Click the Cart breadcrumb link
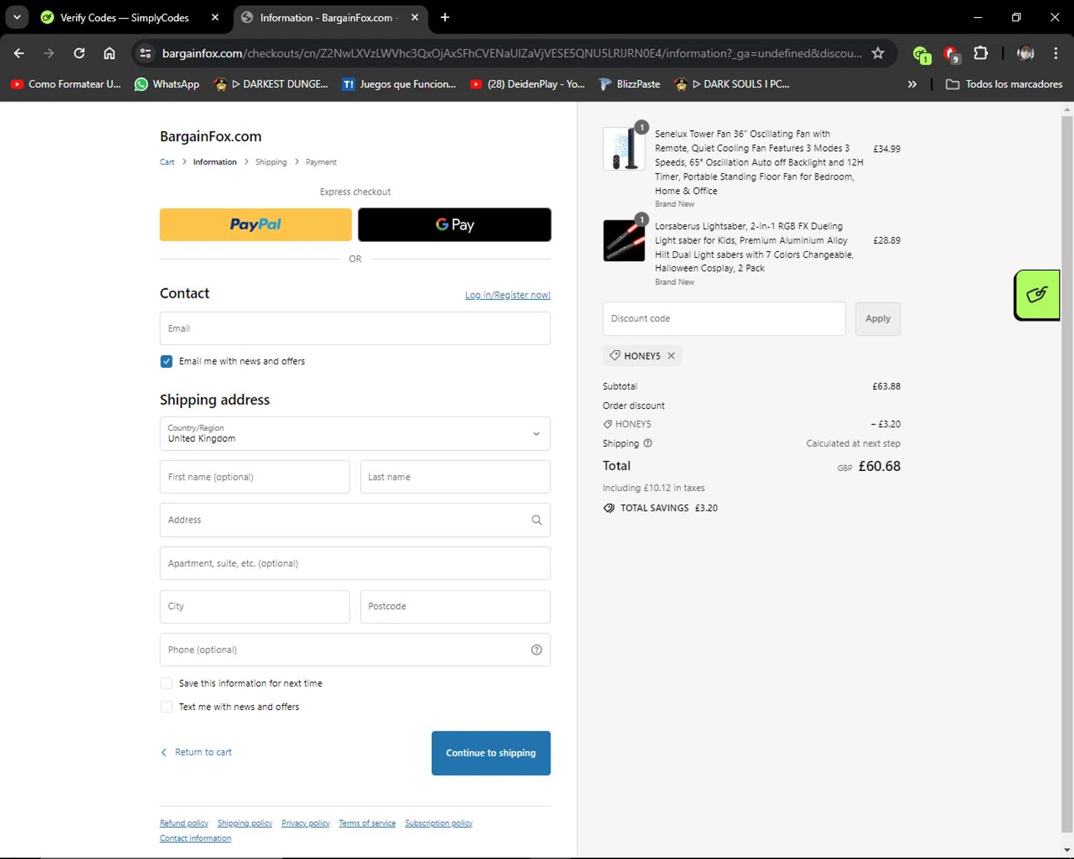The width and height of the screenshot is (1074, 859). [x=167, y=162]
